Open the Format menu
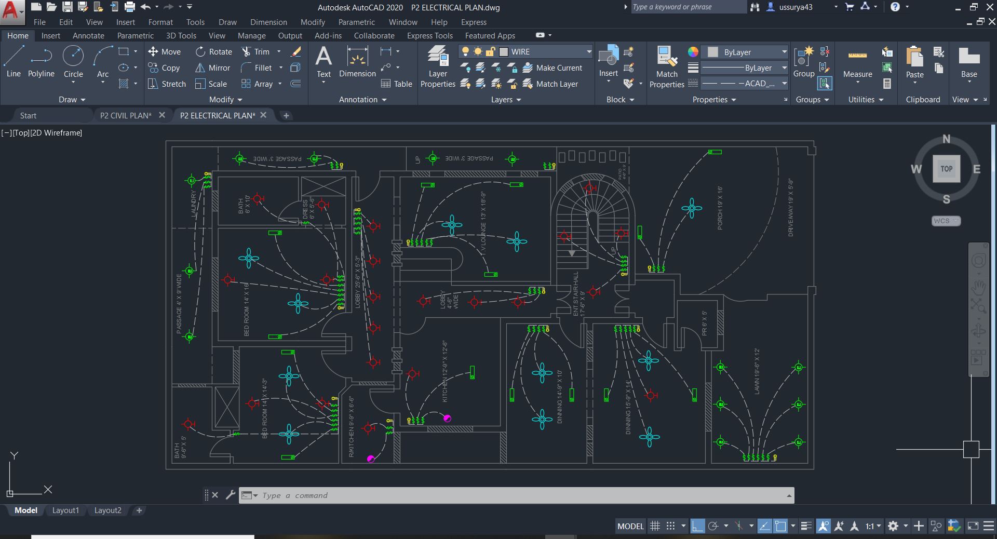Screen dimensions: 997x539 pyautogui.click(x=160, y=22)
